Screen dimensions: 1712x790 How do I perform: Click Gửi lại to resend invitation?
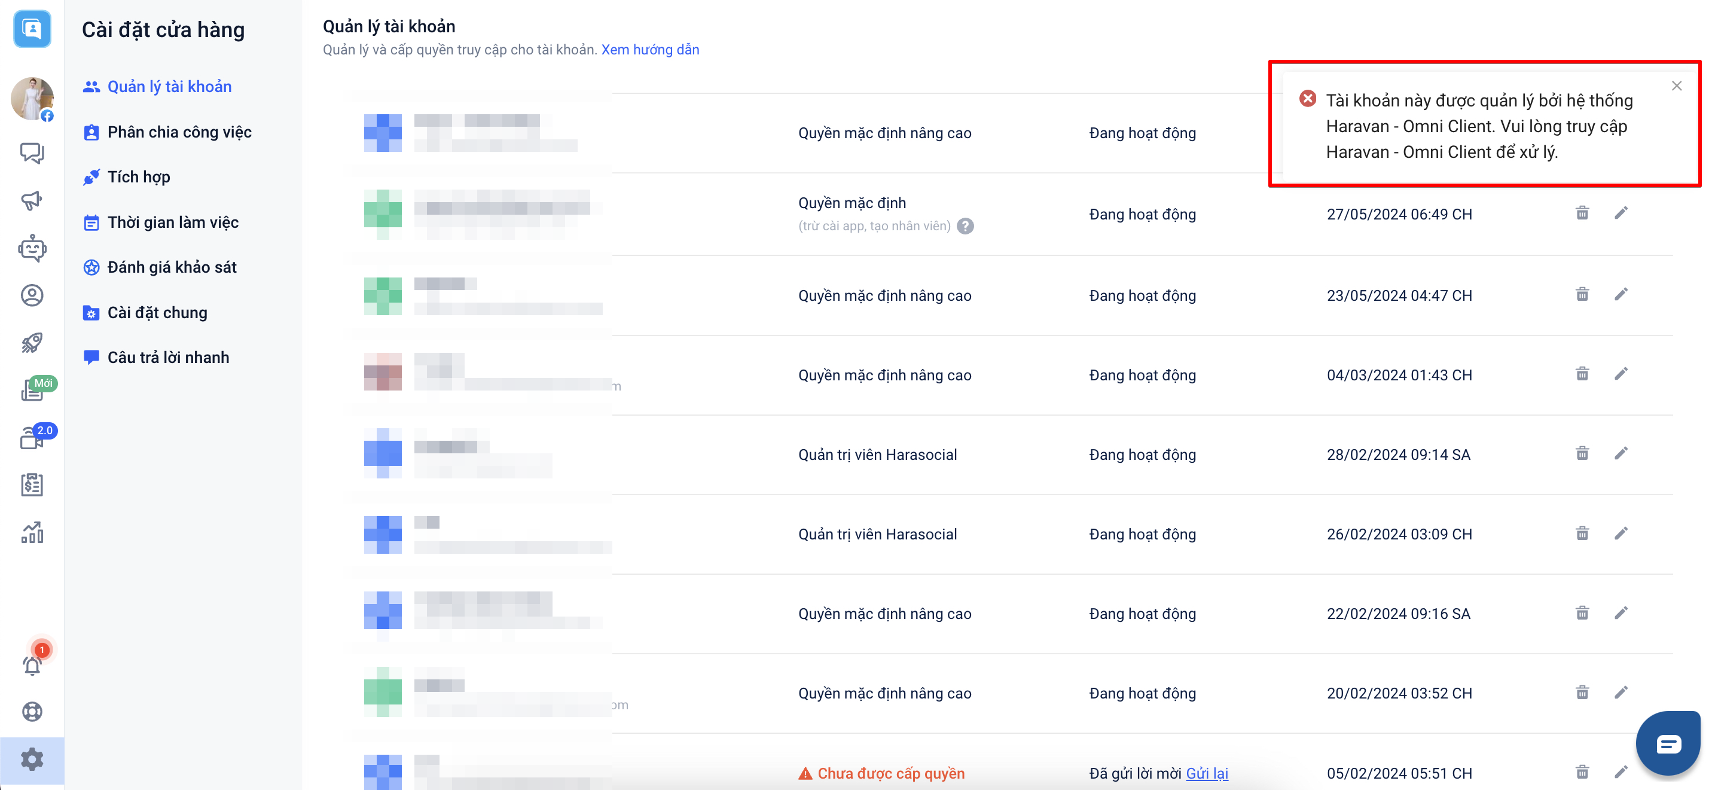(x=1207, y=773)
